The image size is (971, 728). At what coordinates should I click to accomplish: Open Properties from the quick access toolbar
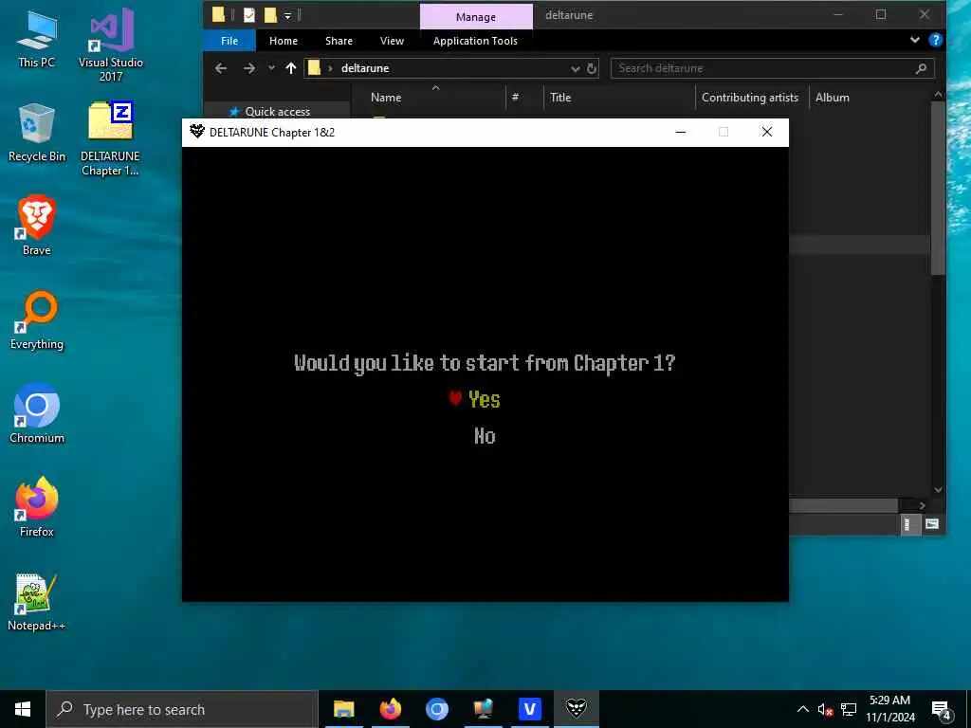(249, 15)
